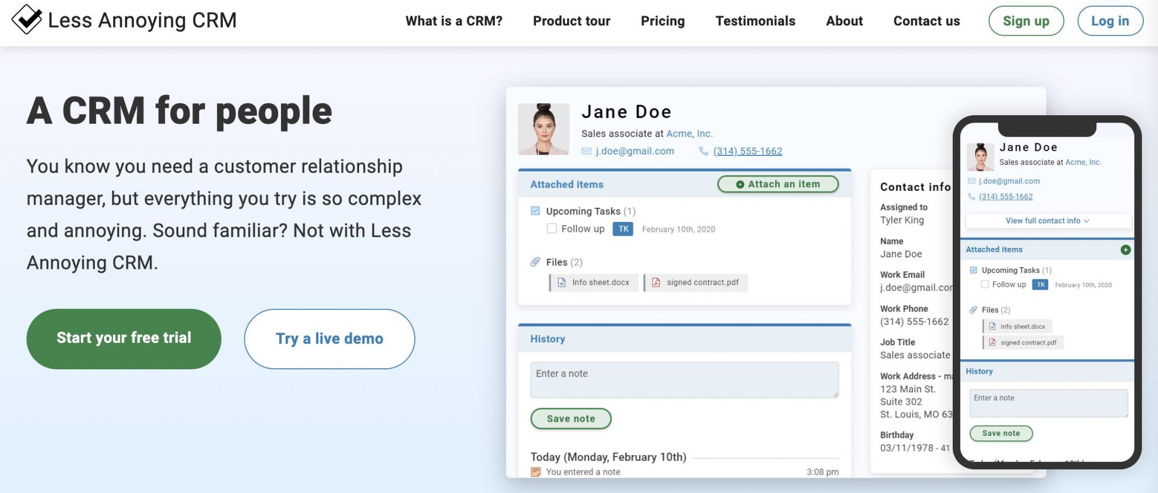
Task: Click the History header on desktop card
Action: click(685, 339)
